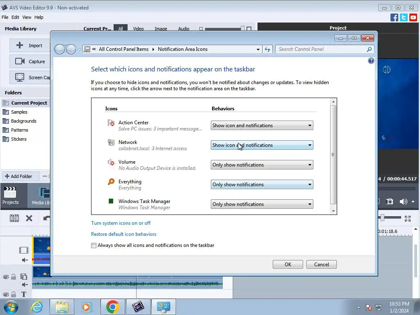The height and width of the screenshot is (315, 420).
Task: Open Internet Explorer from the taskbar
Action: click(37, 307)
